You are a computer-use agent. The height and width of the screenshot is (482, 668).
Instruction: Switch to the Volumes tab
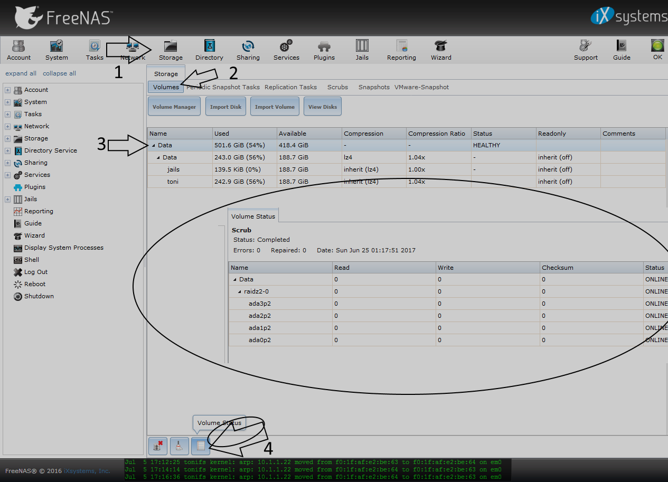(166, 87)
